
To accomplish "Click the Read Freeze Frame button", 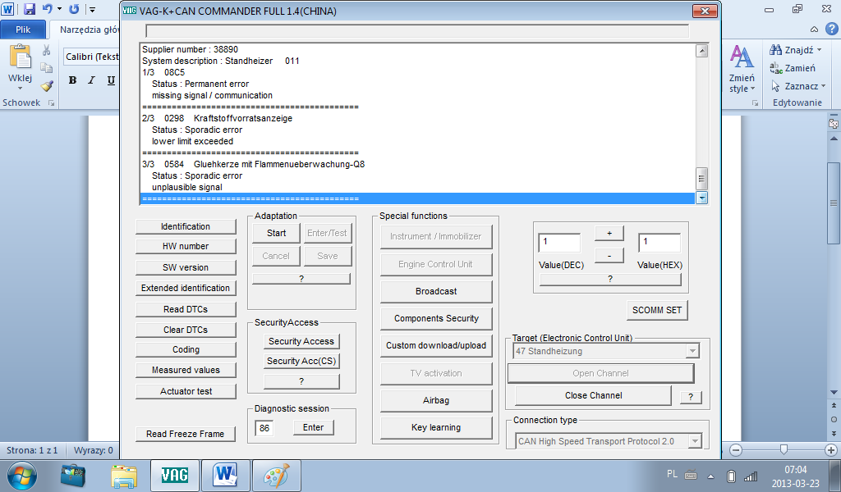I will tap(186, 434).
